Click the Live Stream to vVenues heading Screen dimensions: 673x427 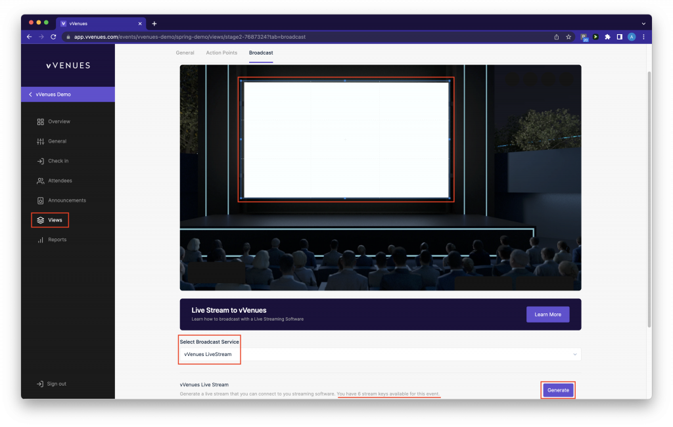229,310
